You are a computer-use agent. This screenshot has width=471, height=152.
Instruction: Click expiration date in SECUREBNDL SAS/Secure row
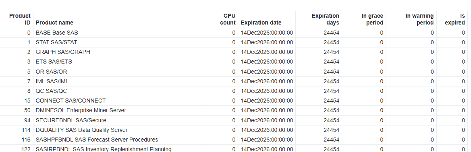coord(267,120)
